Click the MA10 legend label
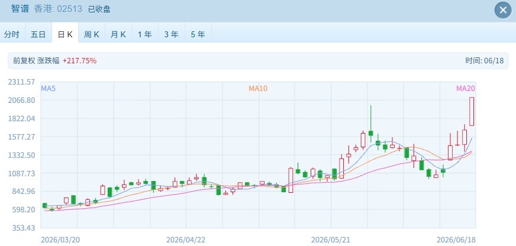Image resolution: width=516 pixels, height=246 pixels. [258, 88]
